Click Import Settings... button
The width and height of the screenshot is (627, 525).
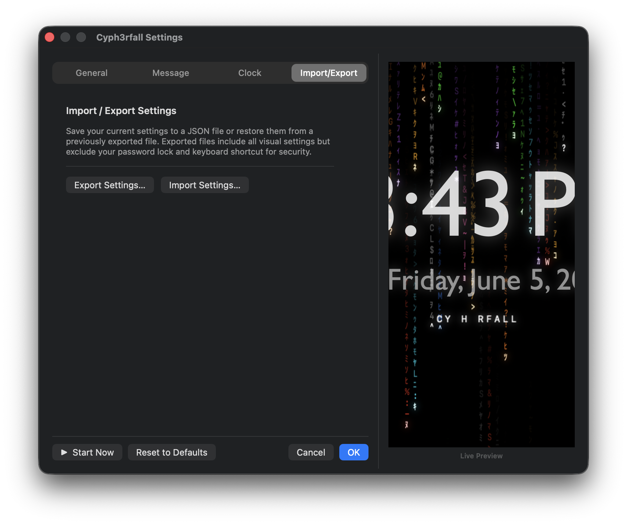pyautogui.click(x=205, y=185)
